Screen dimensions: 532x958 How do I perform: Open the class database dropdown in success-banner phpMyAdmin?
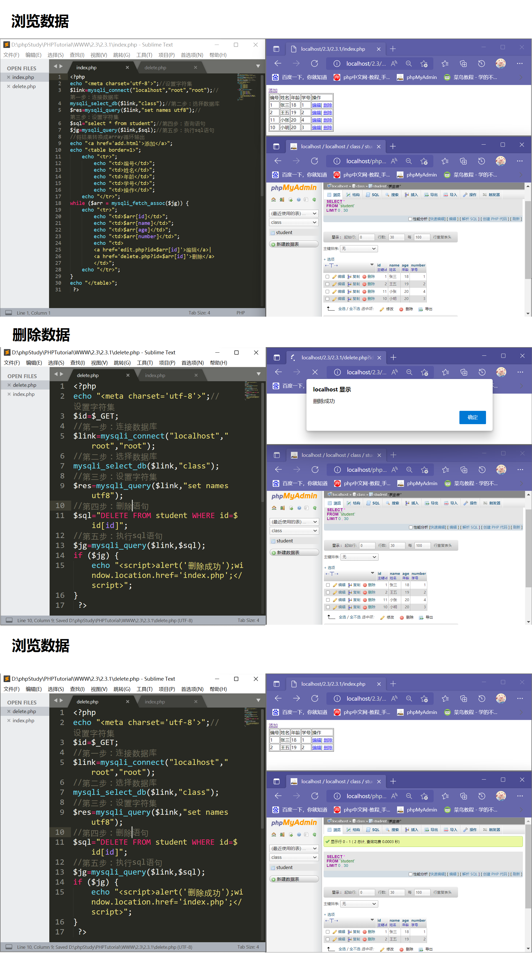294,857
